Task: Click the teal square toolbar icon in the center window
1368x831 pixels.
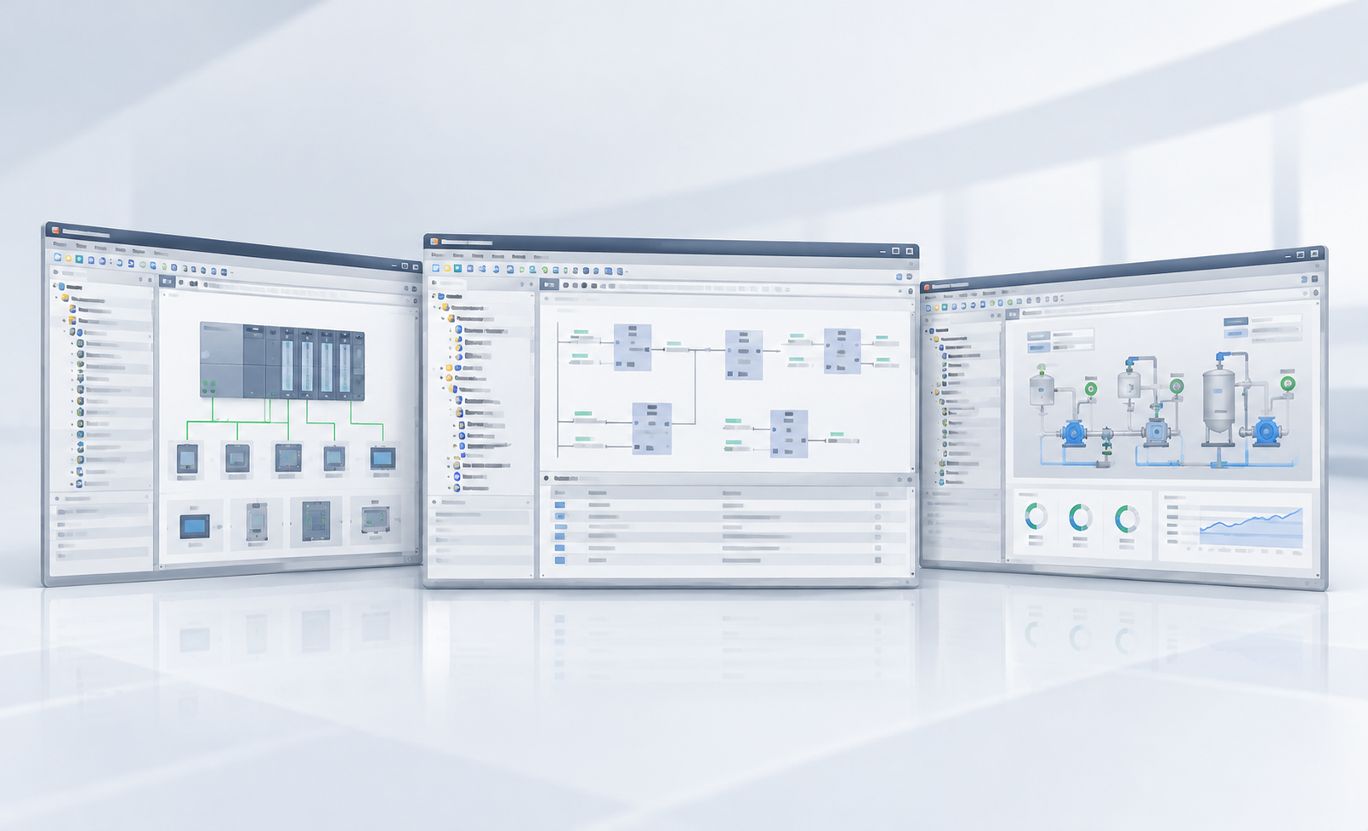Action: [457, 269]
